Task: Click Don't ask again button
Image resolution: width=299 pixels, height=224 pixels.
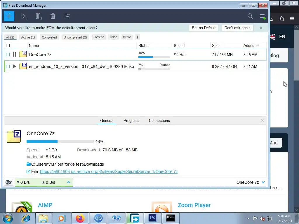Action: click(x=237, y=28)
